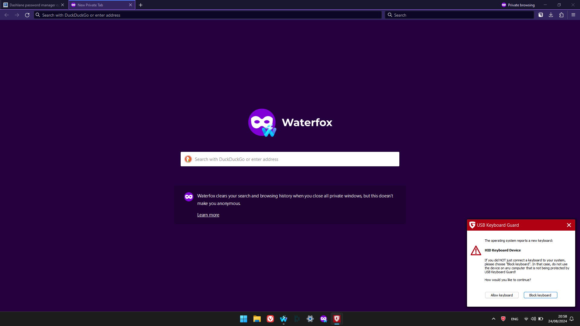Image resolution: width=580 pixels, height=326 pixels.
Task: Click Block keyboard button
Action: click(x=540, y=295)
